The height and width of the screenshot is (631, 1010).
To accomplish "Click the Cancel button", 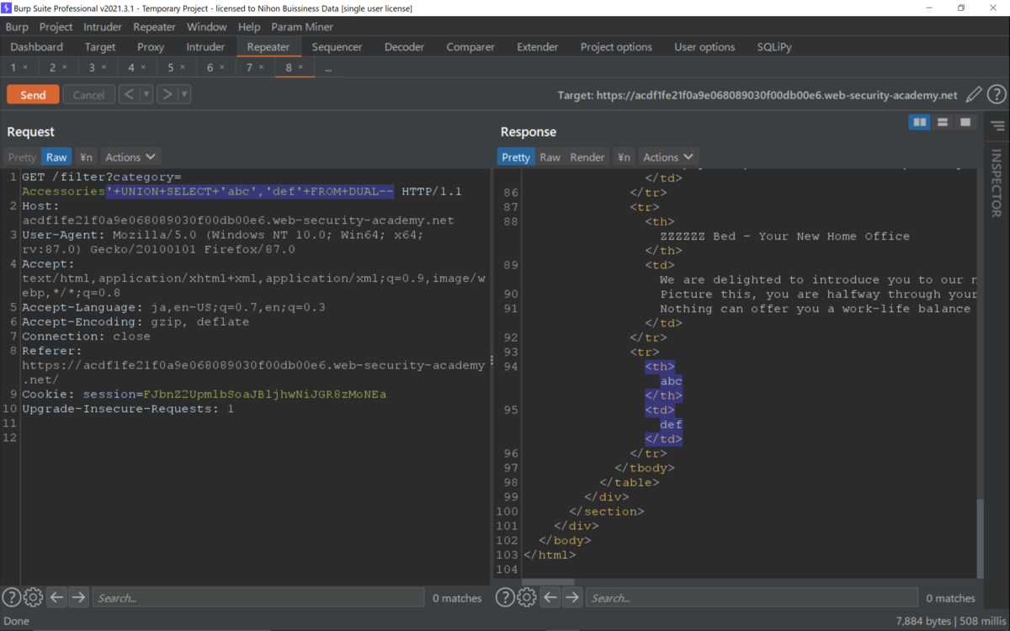I will (89, 94).
